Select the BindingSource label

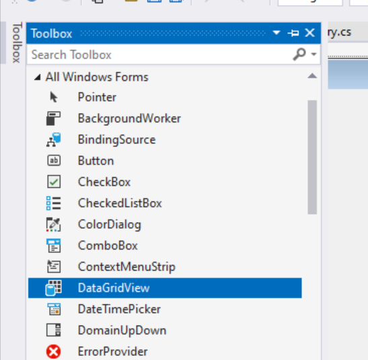click(116, 140)
